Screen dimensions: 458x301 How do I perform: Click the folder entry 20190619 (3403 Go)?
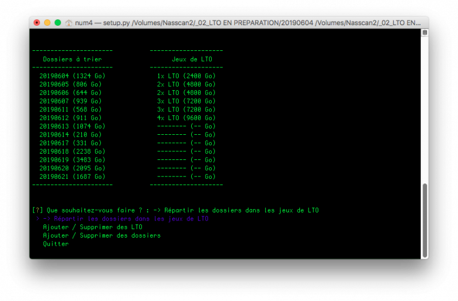[x=72, y=160]
